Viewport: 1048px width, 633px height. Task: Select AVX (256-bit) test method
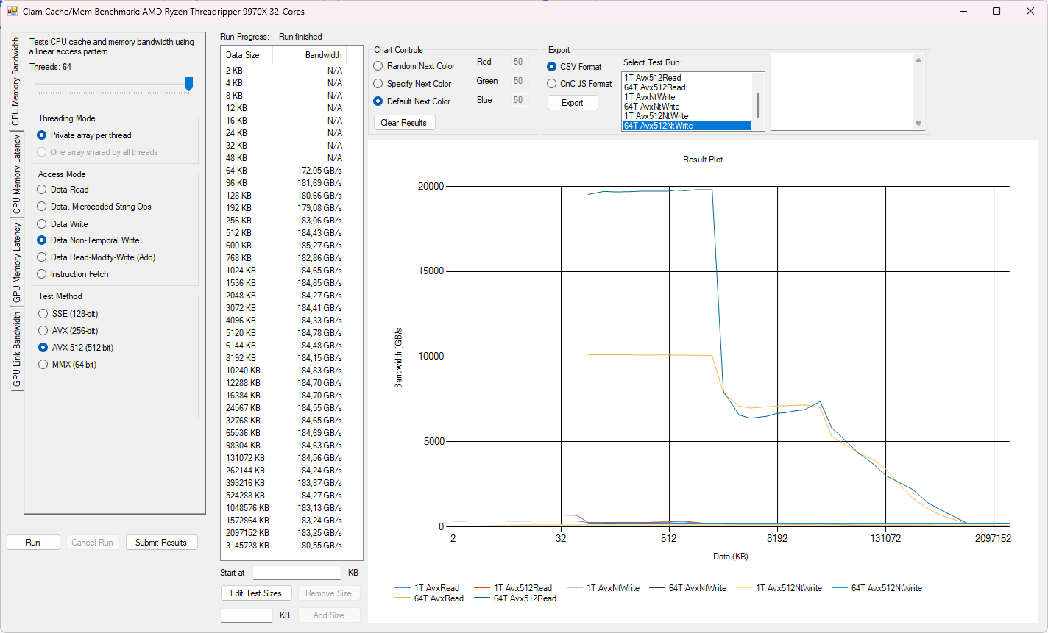tap(68, 331)
